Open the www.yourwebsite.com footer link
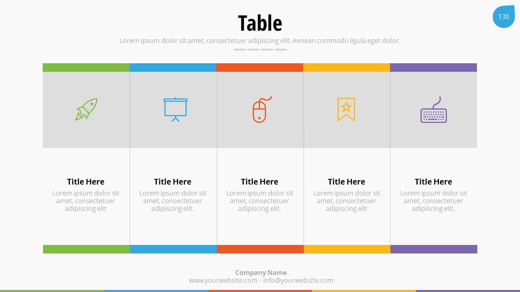This screenshot has height=292, width=520. point(223,280)
